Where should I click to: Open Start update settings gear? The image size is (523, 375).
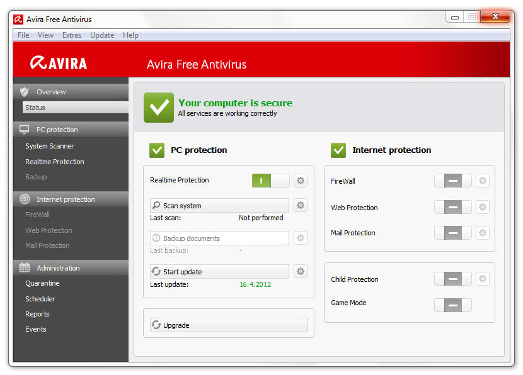301,271
